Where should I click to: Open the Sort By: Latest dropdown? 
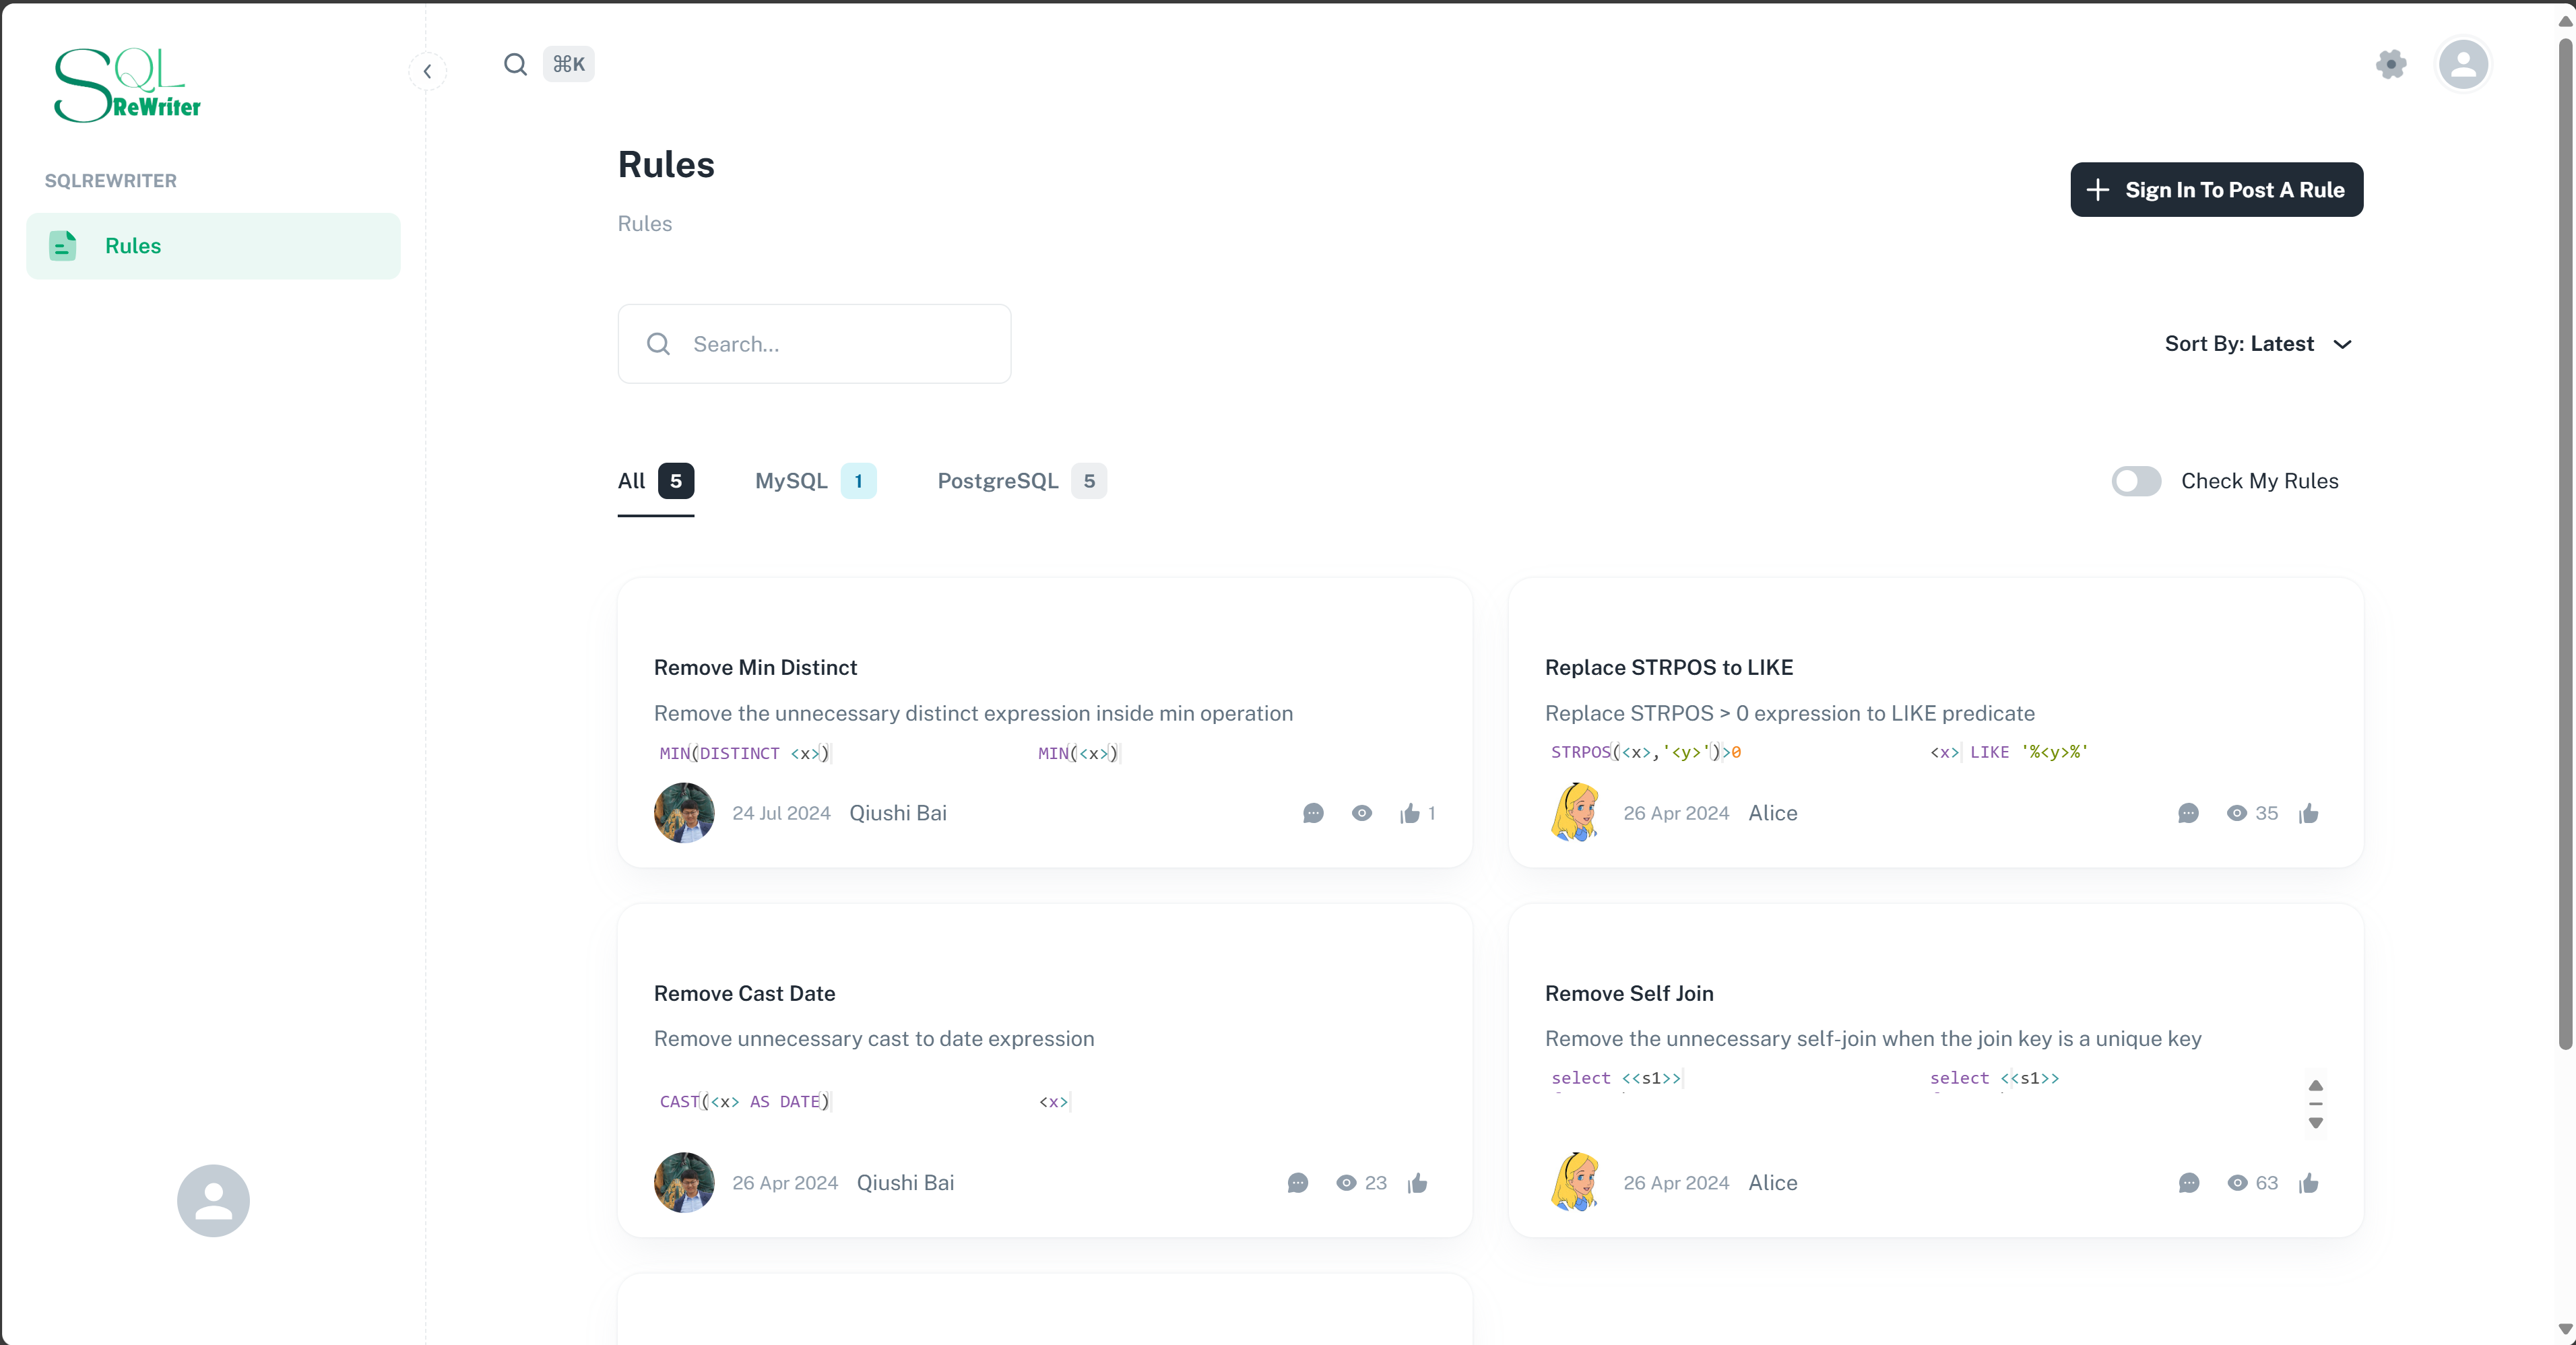[x=2258, y=344]
